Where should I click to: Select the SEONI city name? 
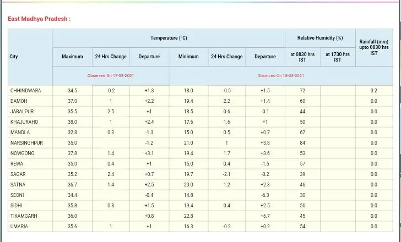17,195
